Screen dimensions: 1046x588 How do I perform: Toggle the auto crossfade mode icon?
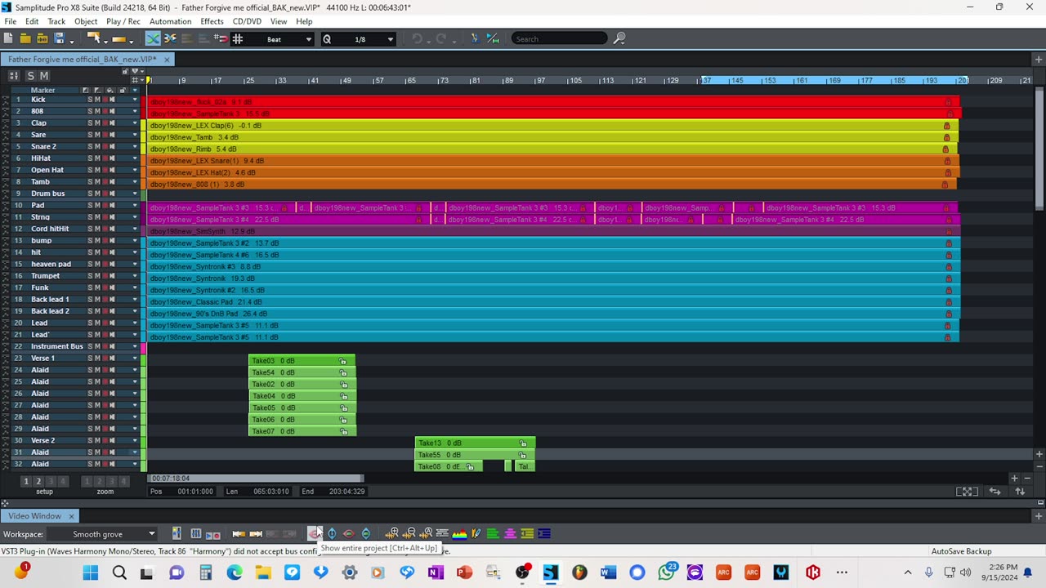tap(153, 38)
